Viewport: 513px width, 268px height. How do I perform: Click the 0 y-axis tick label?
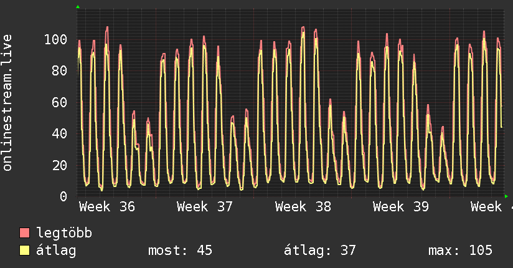pyautogui.click(x=64, y=196)
